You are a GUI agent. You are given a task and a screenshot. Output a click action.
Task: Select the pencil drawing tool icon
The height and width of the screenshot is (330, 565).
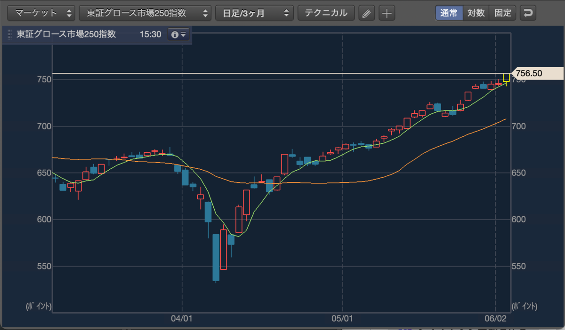[367, 13]
